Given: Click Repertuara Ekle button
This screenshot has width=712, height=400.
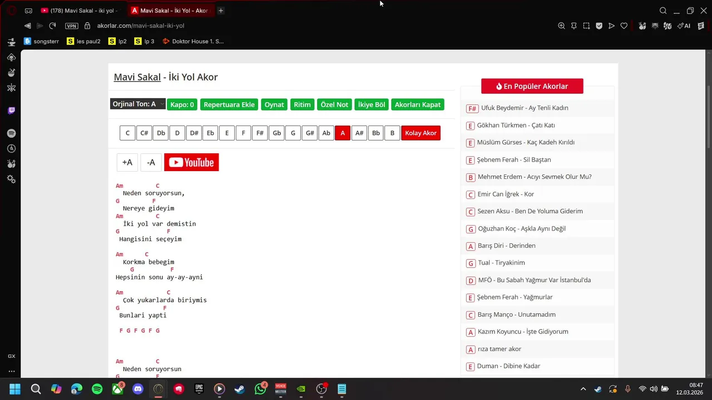Looking at the screenshot, I should [x=229, y=104].
